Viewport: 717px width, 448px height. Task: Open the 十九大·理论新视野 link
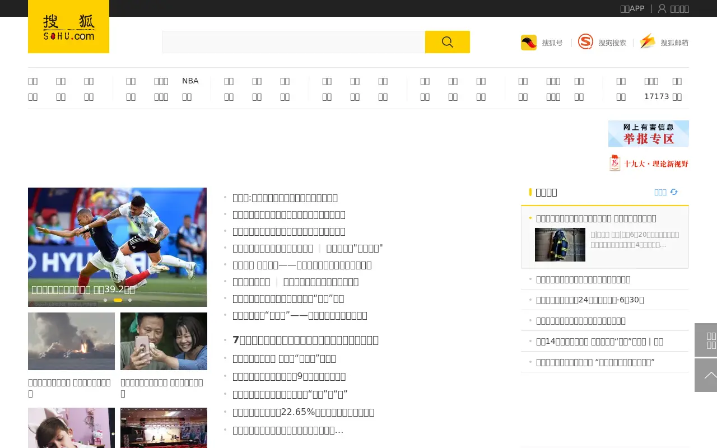coord(649,163)
